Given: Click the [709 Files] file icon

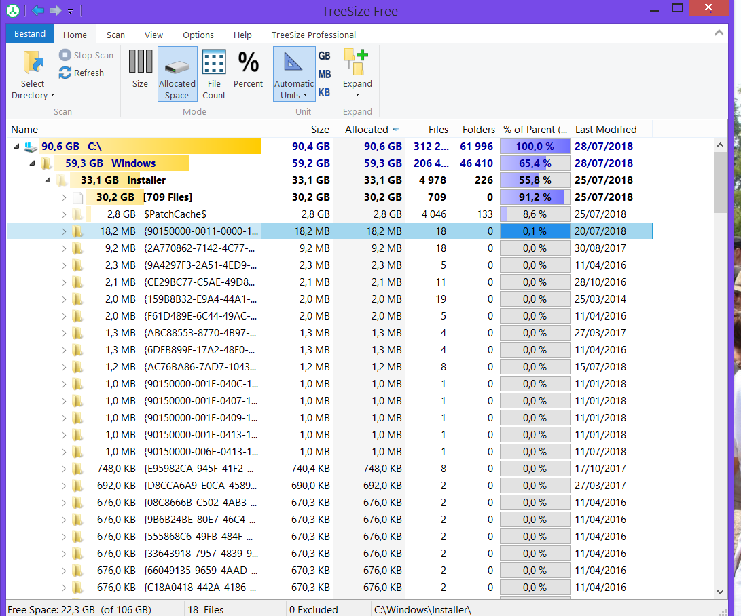Looking at the screenshot, I should click(x=77, y=197).
